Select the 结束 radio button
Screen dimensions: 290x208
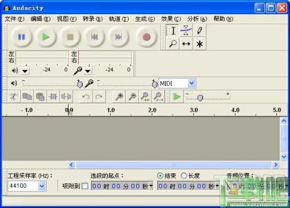point(160,176)
